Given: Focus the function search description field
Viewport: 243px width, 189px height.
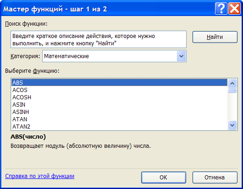Looking at the screenshot, I should (x=99, y=39).
